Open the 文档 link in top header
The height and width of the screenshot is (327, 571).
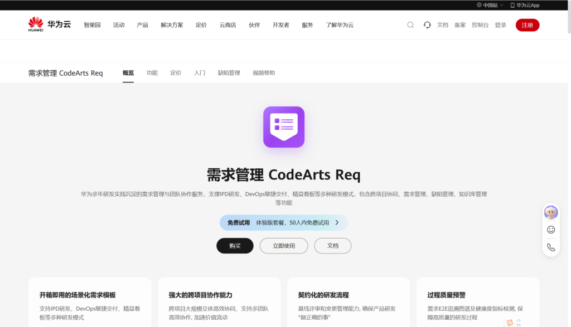tap(442, 25)
